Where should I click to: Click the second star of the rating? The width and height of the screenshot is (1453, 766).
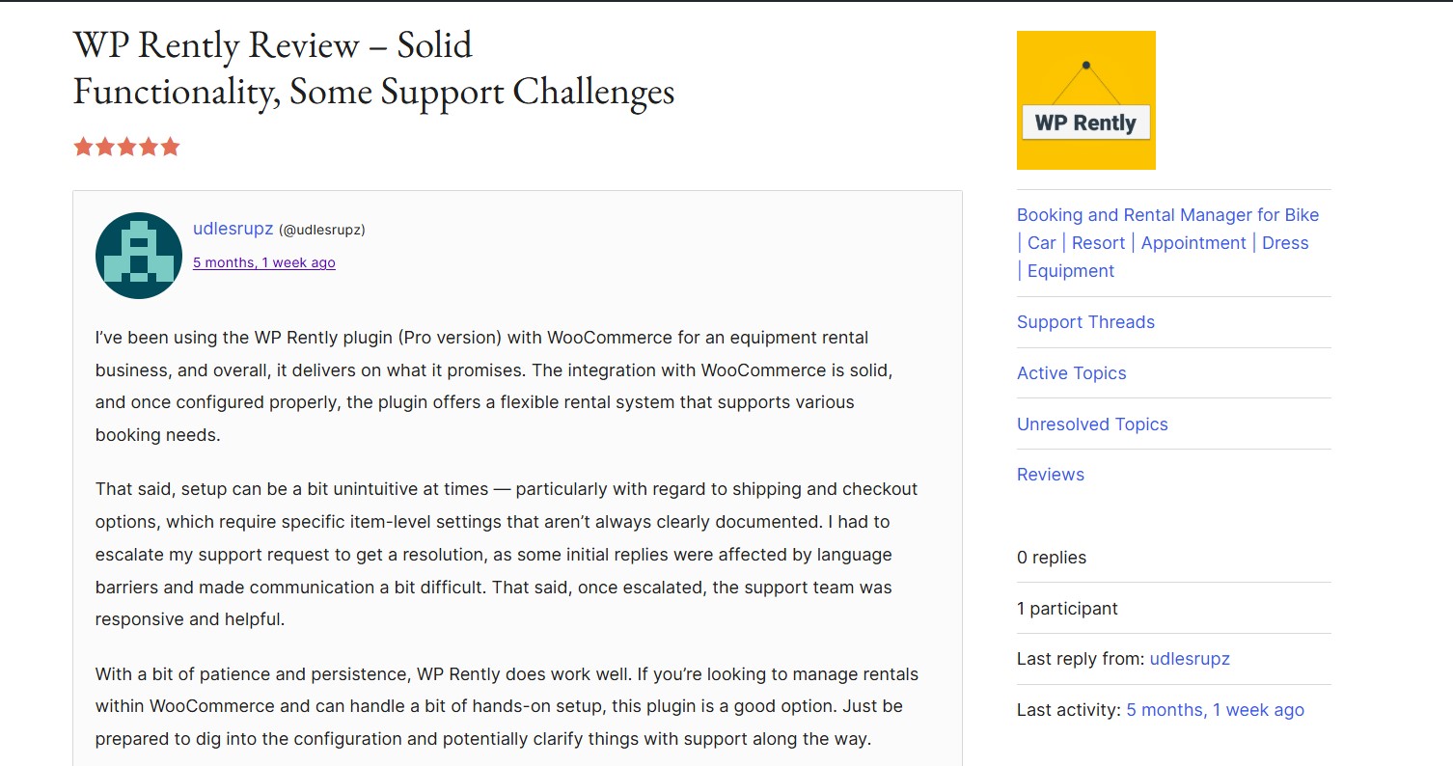pyautogui.click(x=105, y=147)
